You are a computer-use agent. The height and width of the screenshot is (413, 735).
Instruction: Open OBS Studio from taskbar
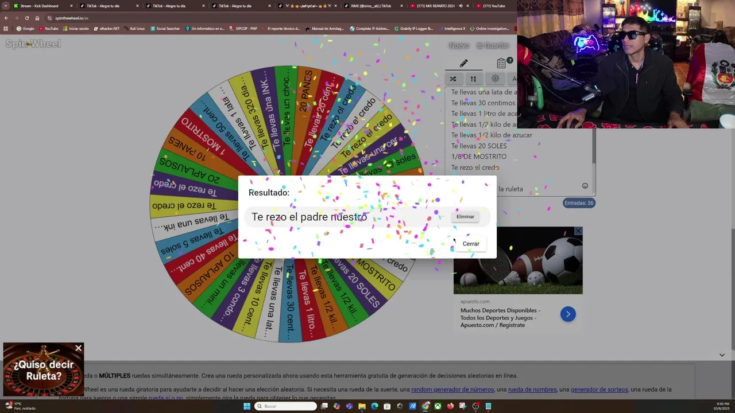point(475,406)
